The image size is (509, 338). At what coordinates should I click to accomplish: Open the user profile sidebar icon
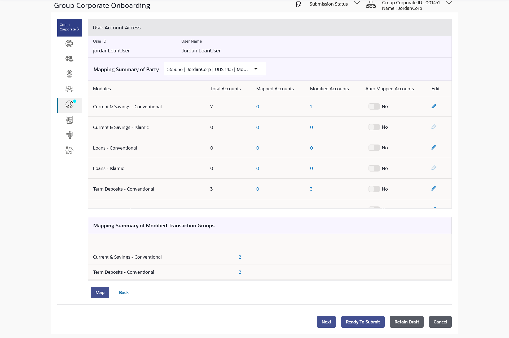(x=69, y=74)
